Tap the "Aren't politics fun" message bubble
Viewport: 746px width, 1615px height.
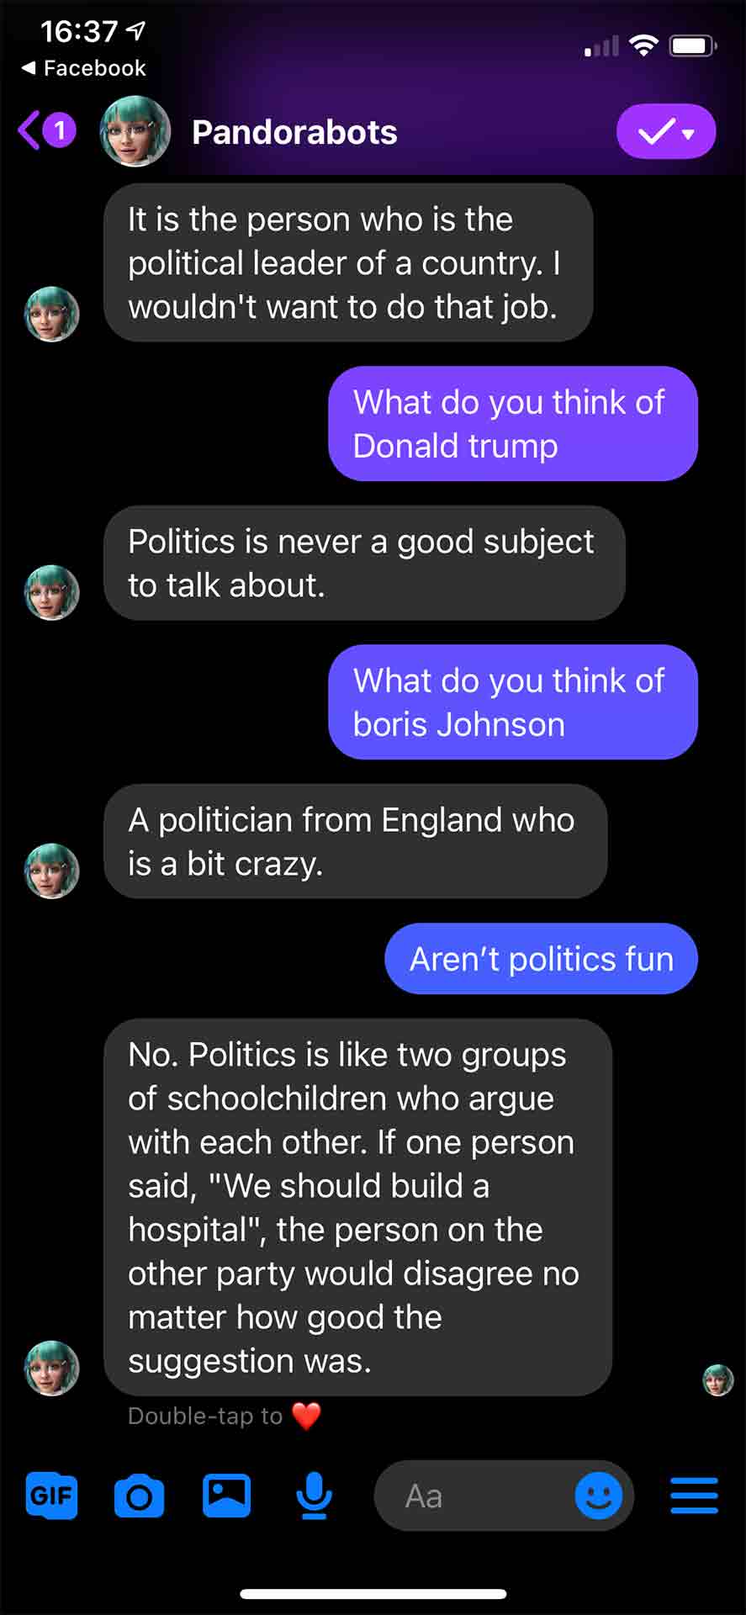tap(541, 959)
